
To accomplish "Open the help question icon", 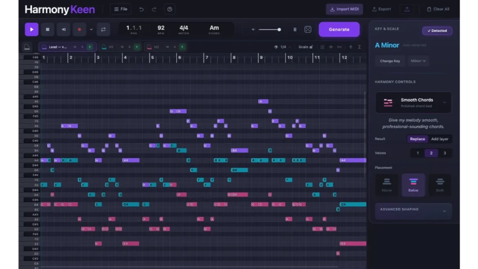I will tap(170, 9).
